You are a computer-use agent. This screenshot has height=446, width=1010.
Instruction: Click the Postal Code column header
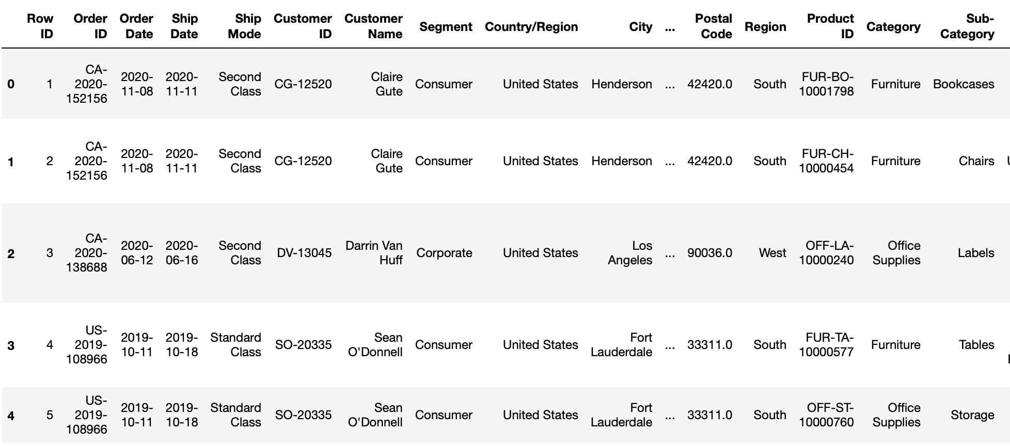pos(713,26)
